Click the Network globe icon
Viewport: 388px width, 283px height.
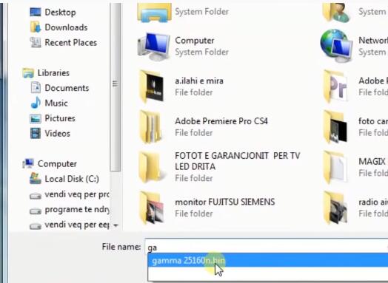click(x=336, y=45)
